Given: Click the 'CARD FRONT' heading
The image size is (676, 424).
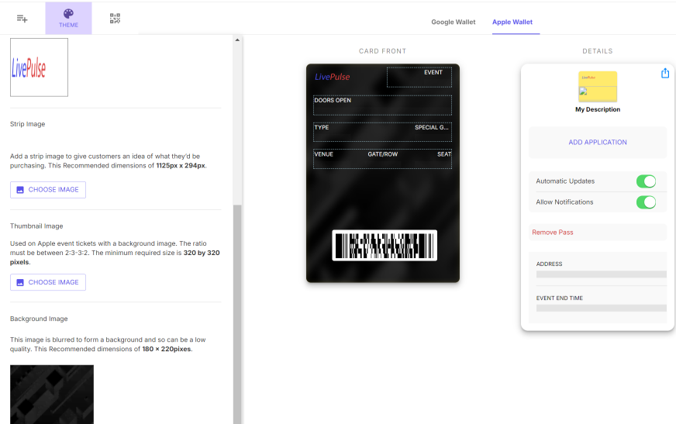Looking at the screenshot, I should click(382, 51).
